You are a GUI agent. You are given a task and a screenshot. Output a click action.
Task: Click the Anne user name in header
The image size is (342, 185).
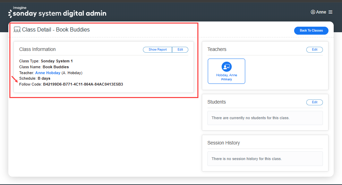click(321, 12)
